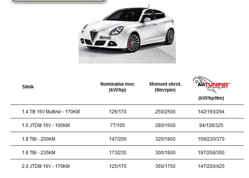Select the 1.8 TBi - 200KM engine
This screenshot has height=178, width=249.
tap(39, 139)
